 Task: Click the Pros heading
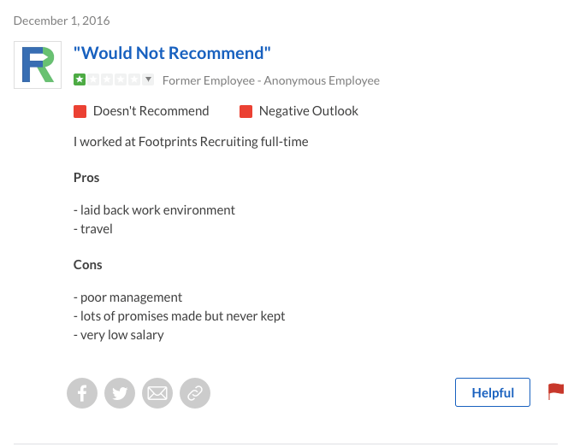86,178
